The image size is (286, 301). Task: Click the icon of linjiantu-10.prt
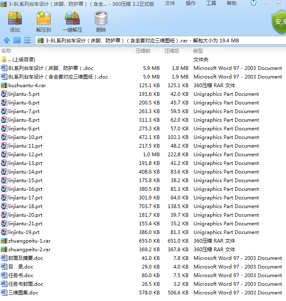click(4, 137)
